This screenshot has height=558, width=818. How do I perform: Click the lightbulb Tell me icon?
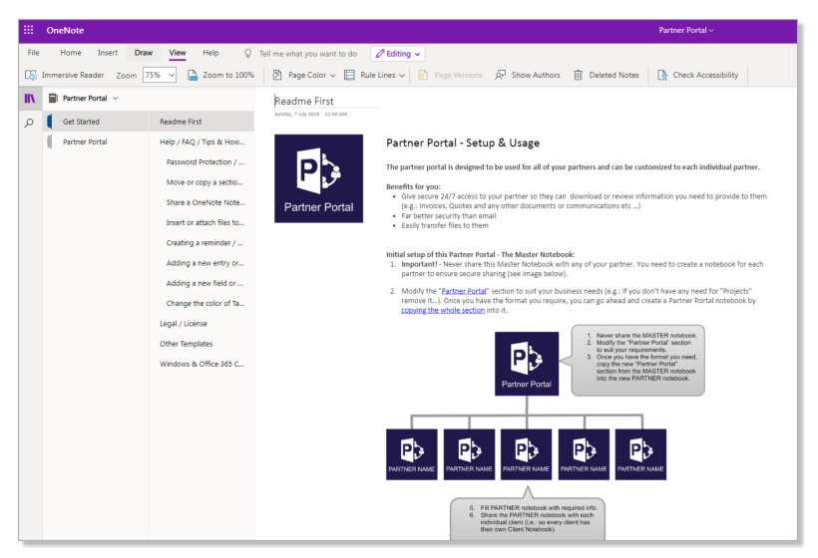click(248, 53)
